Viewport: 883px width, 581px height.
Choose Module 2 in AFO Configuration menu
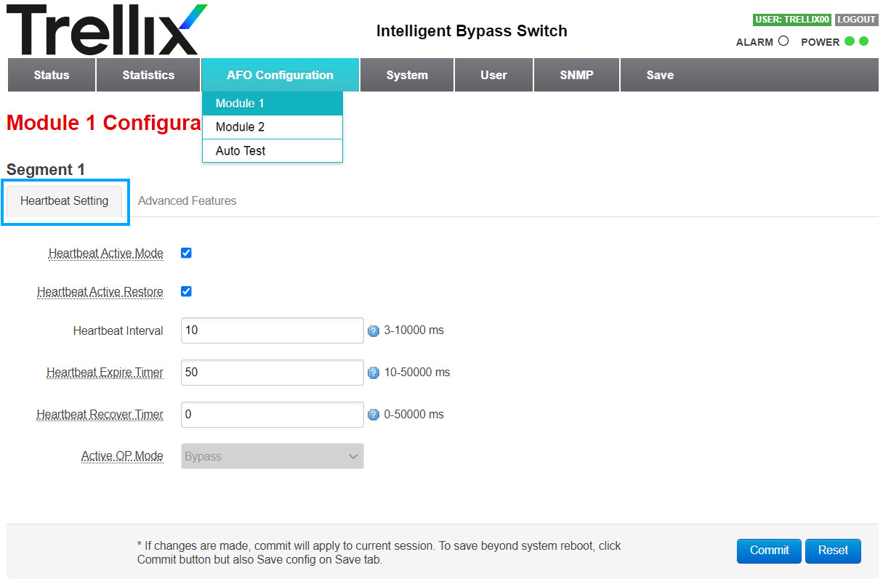click(273, 127)
